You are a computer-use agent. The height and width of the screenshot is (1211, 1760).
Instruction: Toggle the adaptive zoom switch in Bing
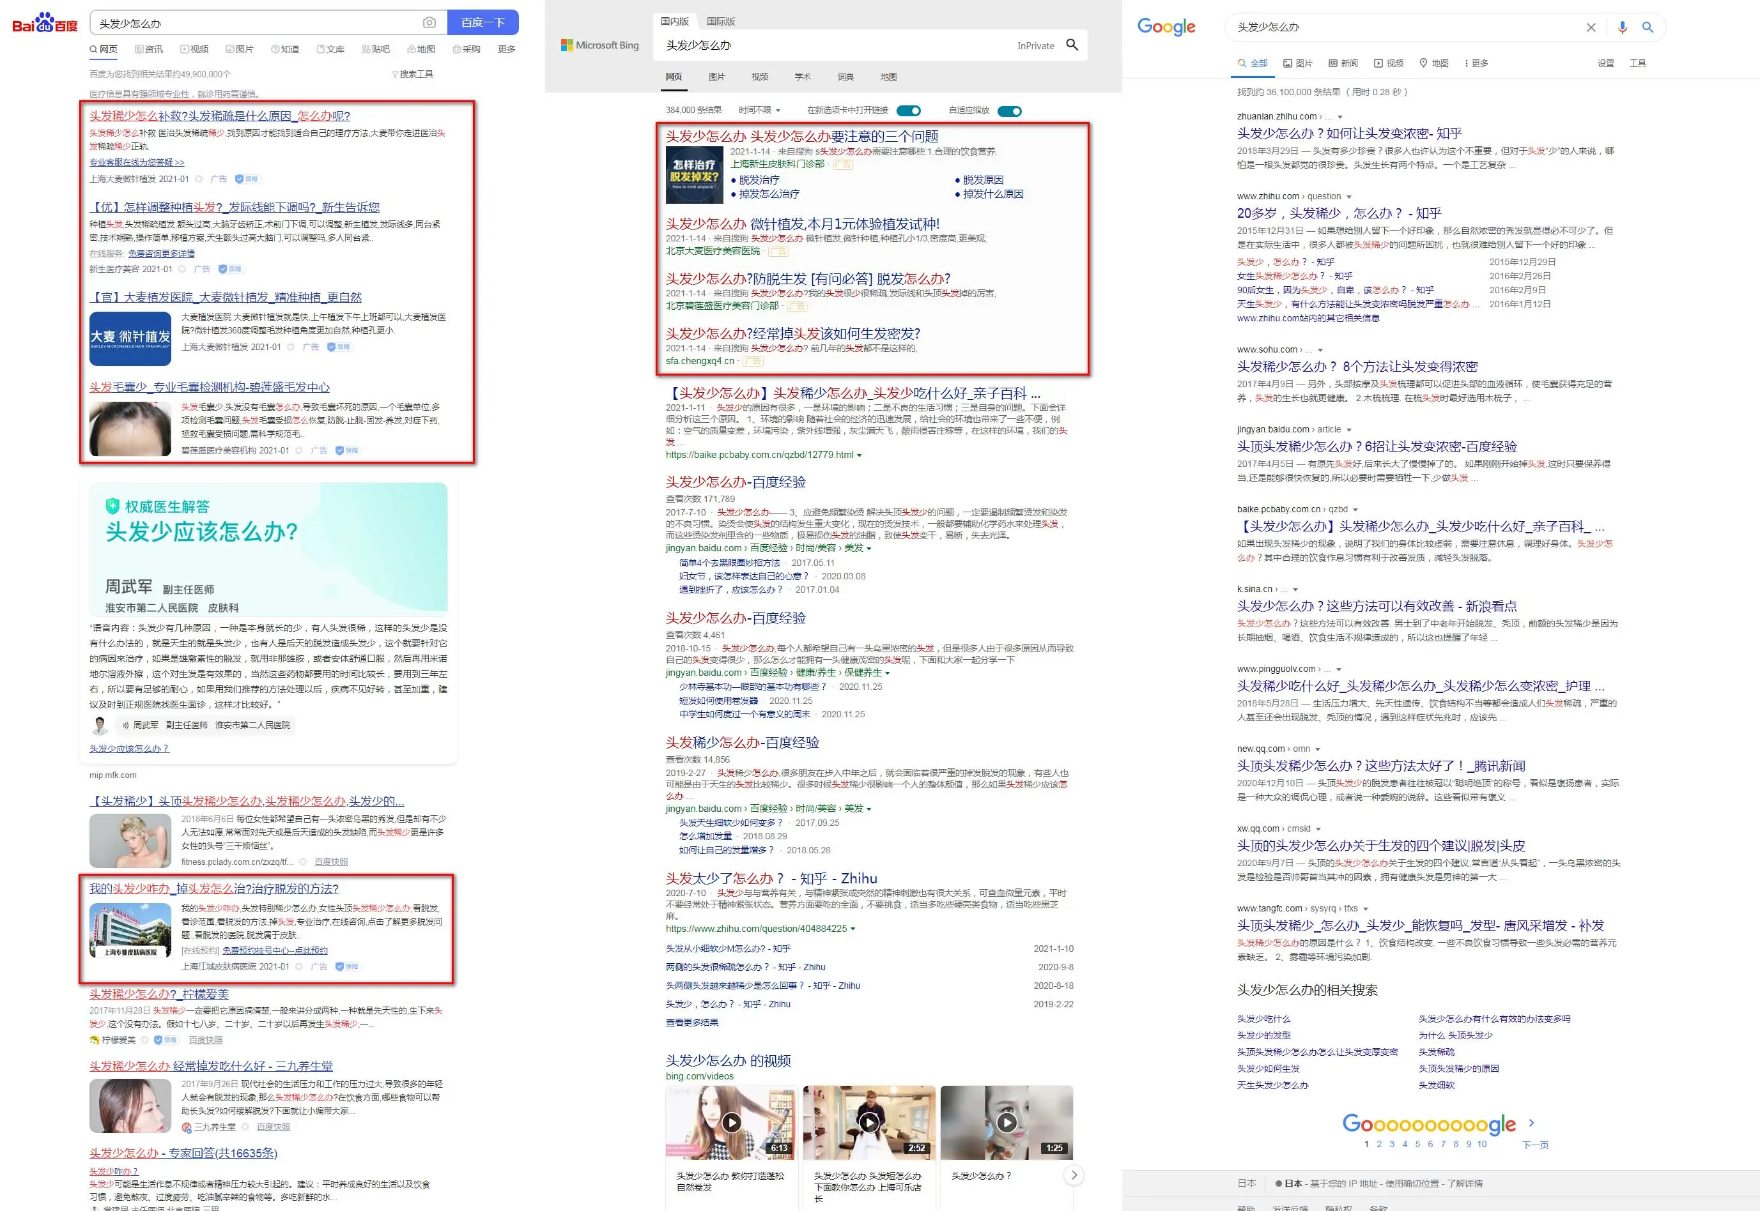tap(1009, 110)
